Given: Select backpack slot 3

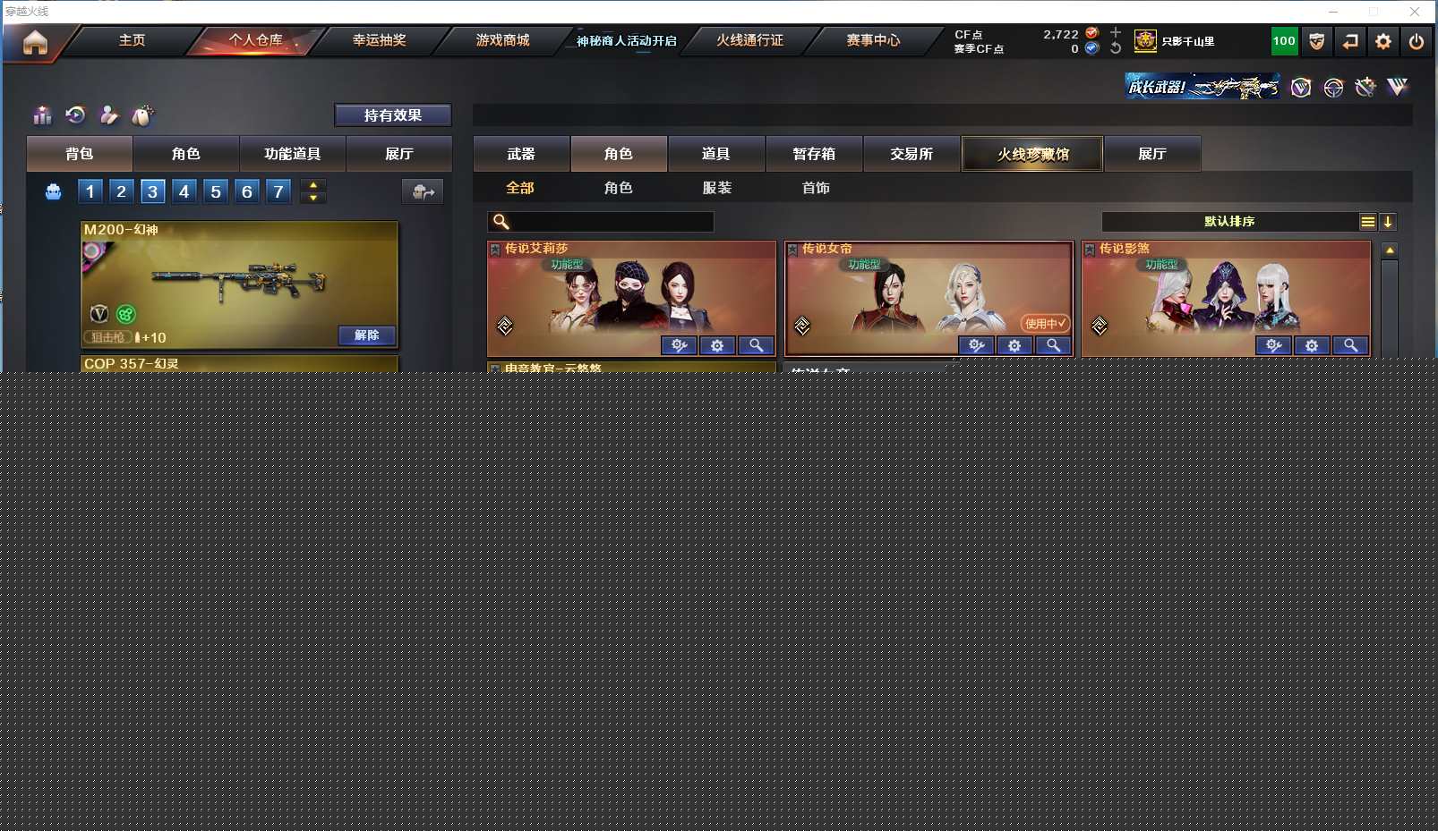Looking at the screenshot, I should click(x=152, y=191).
